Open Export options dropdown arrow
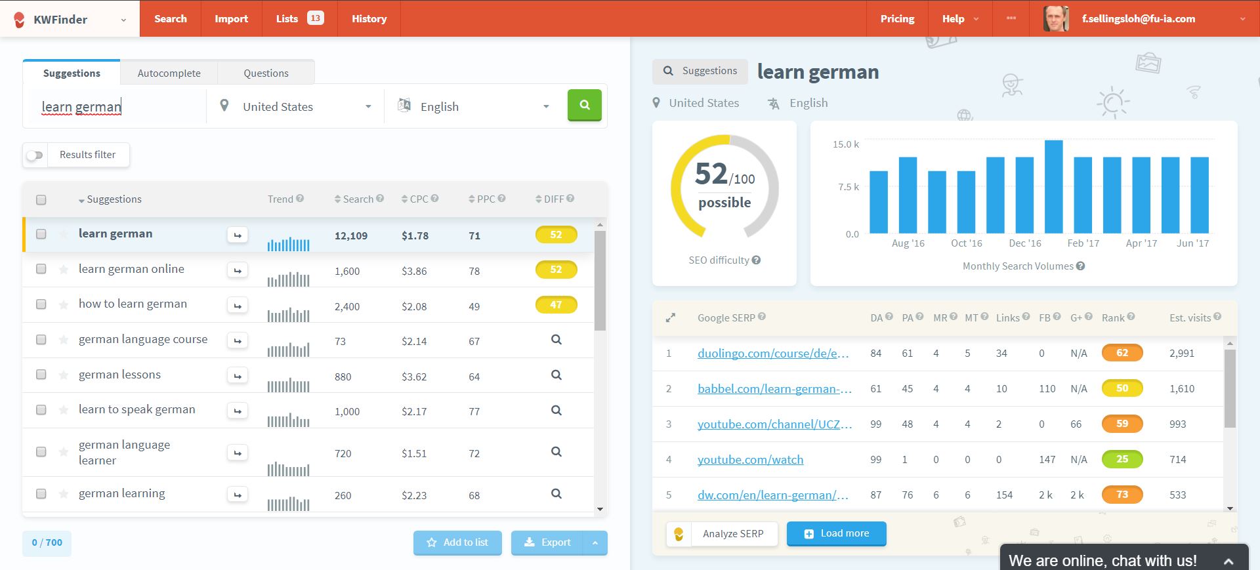Screen dimensions: 1260x570 pos(595,542)
